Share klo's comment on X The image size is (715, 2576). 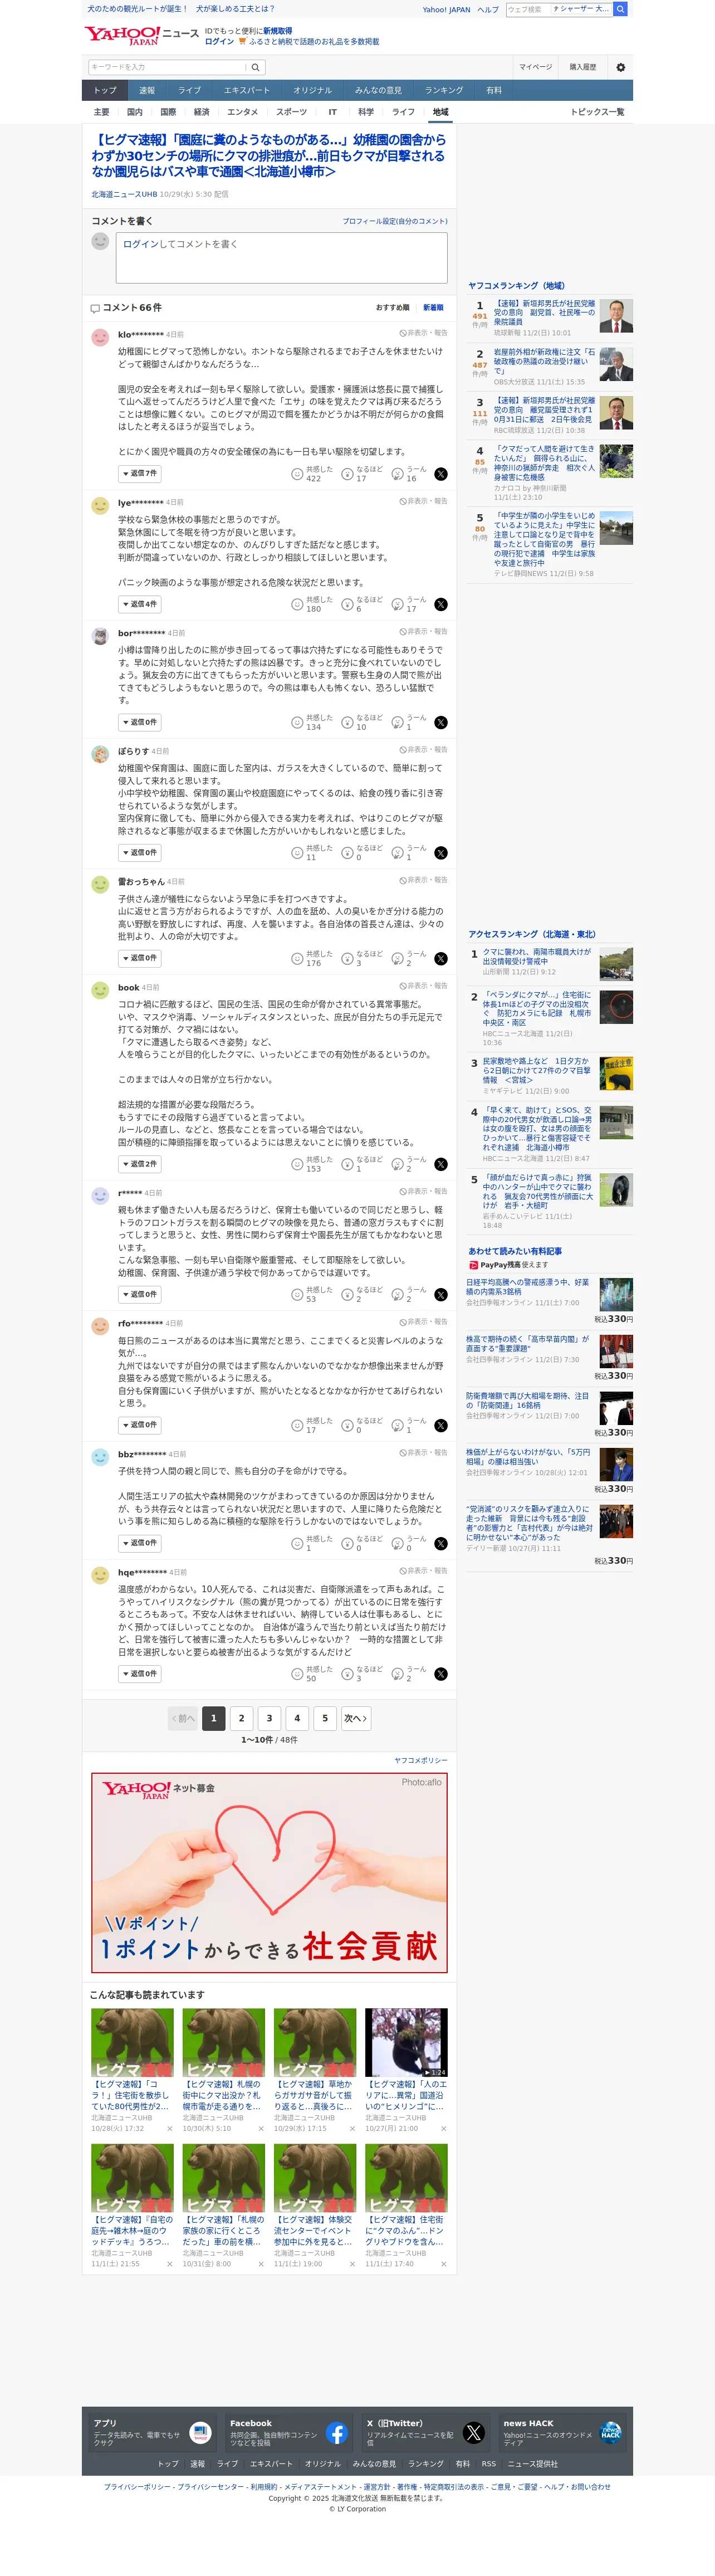[441, 474]
